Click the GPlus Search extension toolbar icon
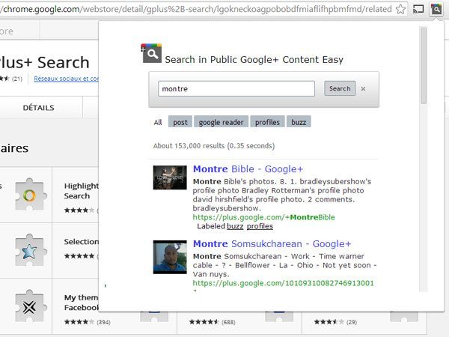449x337 pixels. (x=436, y=9)
